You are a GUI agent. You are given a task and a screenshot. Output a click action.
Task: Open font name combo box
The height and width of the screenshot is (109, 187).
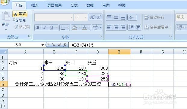54,17
